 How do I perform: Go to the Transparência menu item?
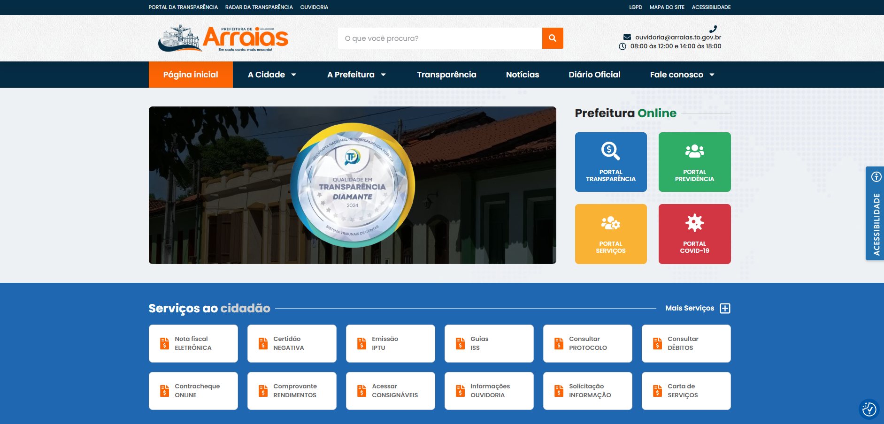(446, 75)
